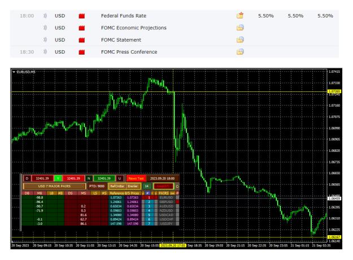This screenshot has width=353, height=260.
Task: Click the DS column header
Action: click(x=70, y=193)
